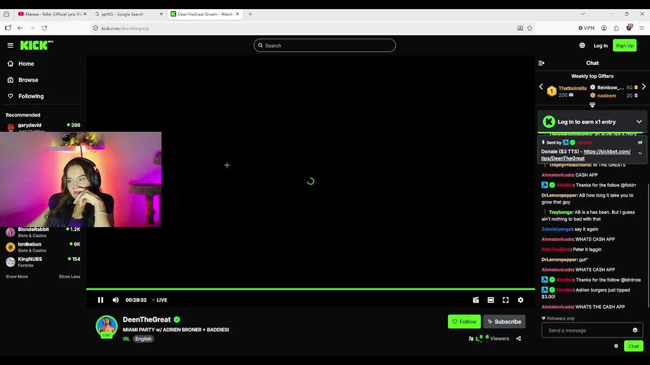Open the kickbot.com tips link

[x=586, y=155]
